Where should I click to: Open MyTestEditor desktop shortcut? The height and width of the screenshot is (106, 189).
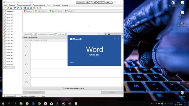tap(182, 14)
